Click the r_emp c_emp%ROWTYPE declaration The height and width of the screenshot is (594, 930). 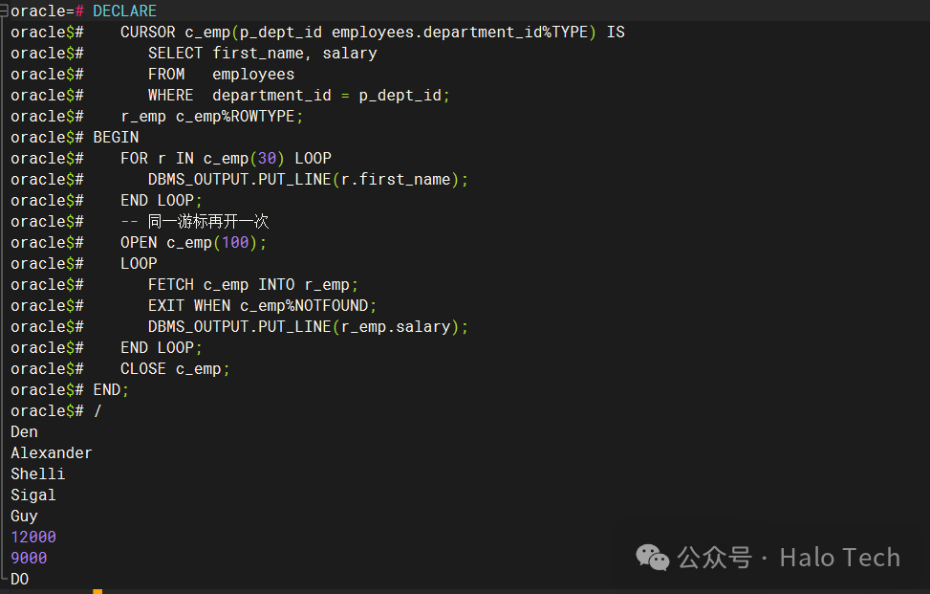coord(212,117)
